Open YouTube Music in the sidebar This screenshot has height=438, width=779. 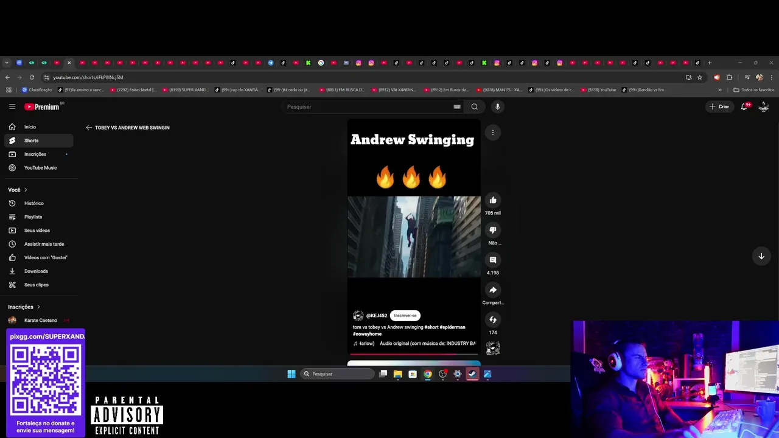(38, 168)
